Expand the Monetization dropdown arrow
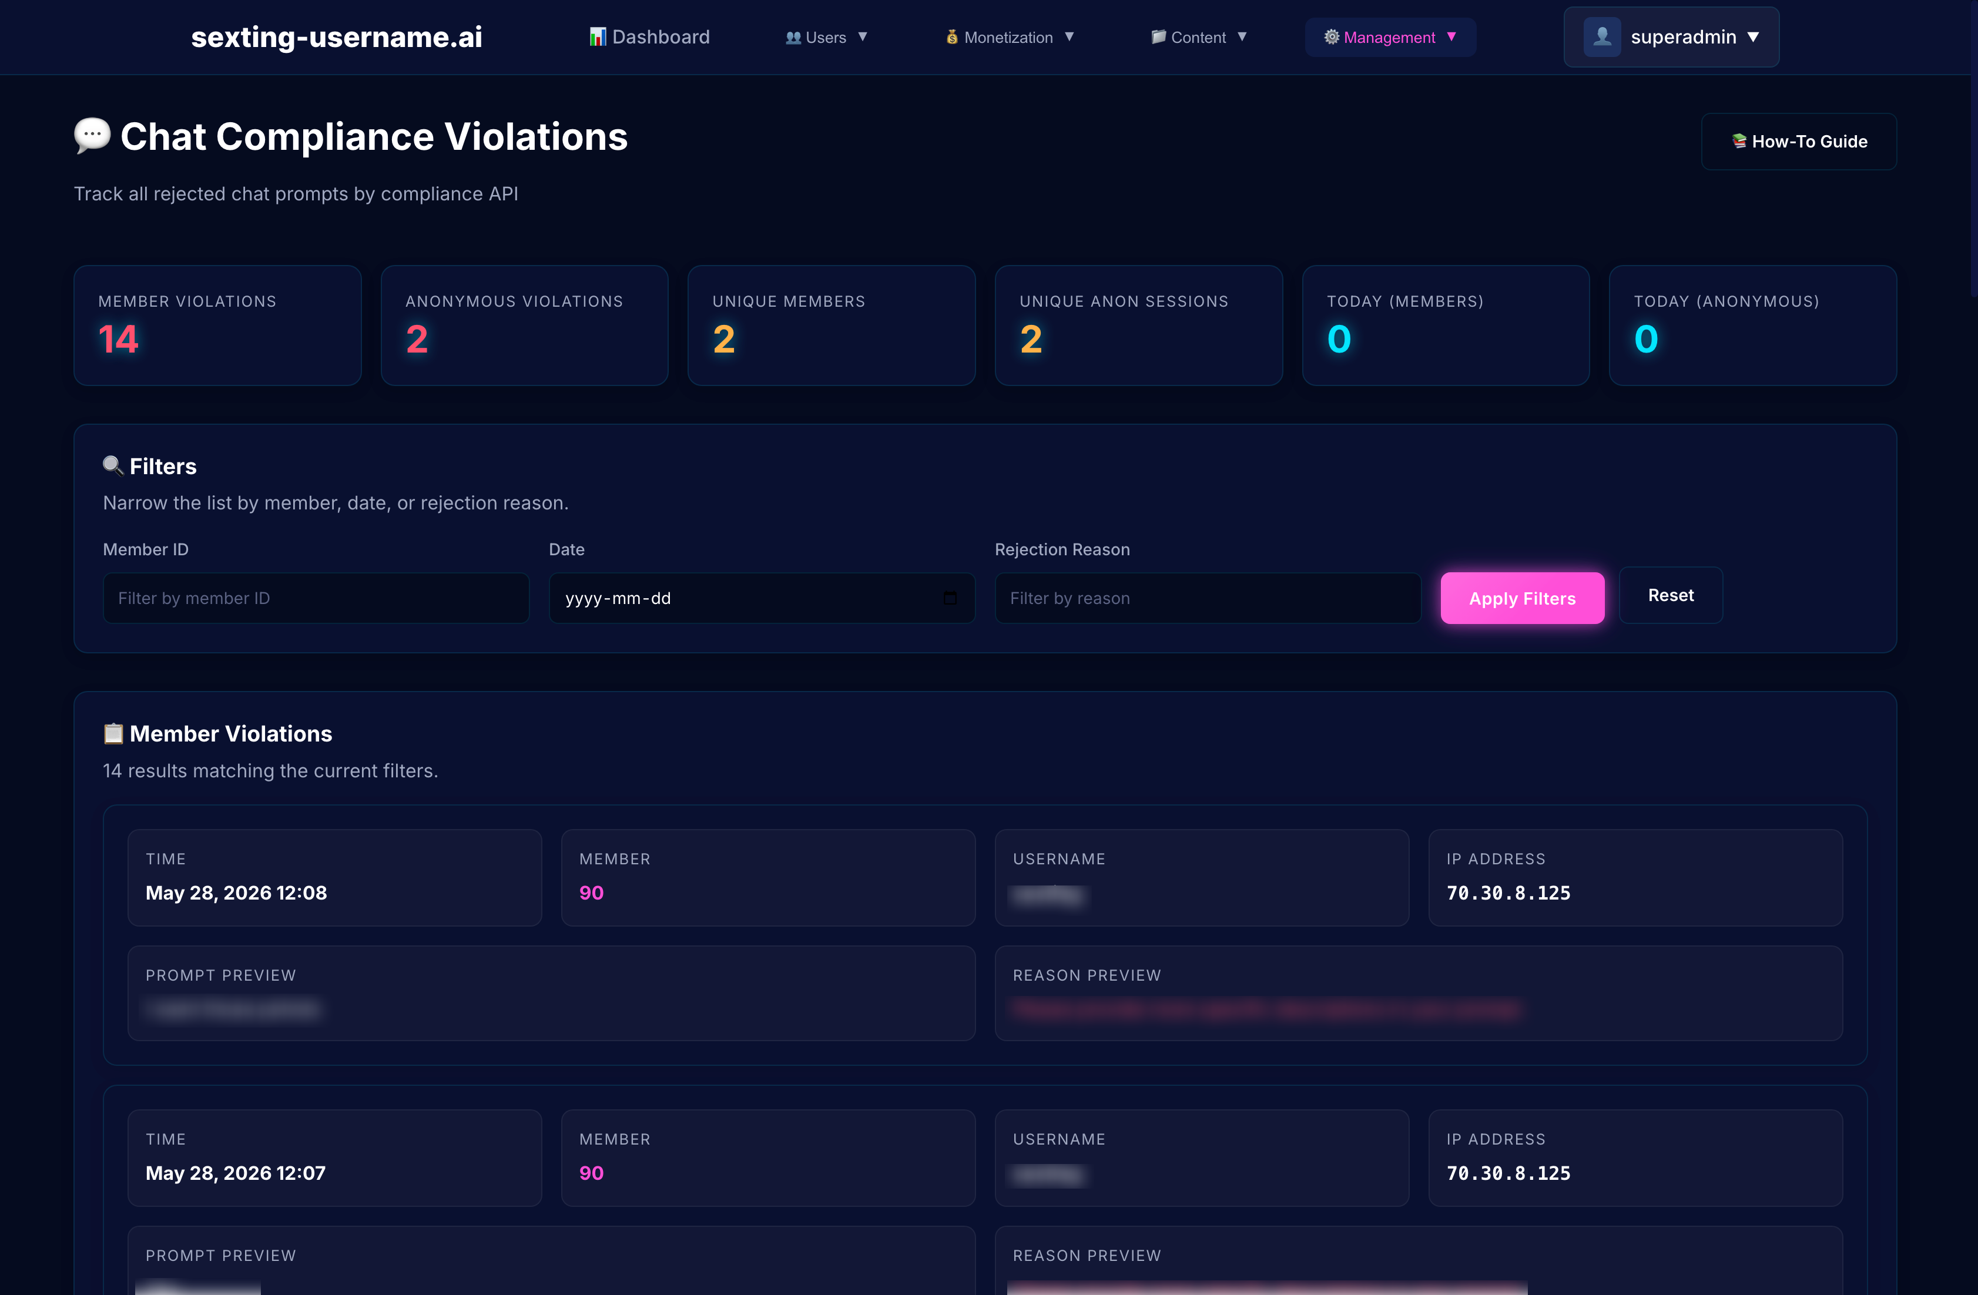1978x1295 pixels. pyautogui.click(x=1070, y=36)
